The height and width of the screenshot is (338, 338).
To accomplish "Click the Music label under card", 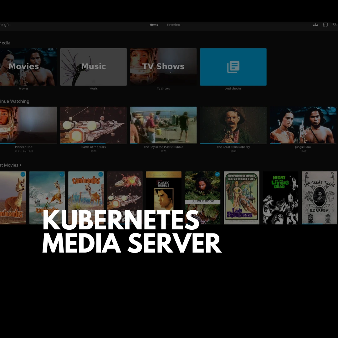I will pyautogui.click(x=93, y=89).
